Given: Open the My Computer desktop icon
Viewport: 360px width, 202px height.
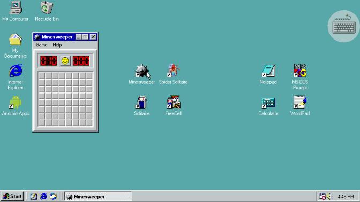Looking at the screenshot, I should coord(16,8).
